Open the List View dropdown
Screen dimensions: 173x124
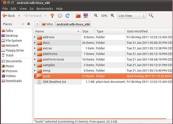coord(131,16)
